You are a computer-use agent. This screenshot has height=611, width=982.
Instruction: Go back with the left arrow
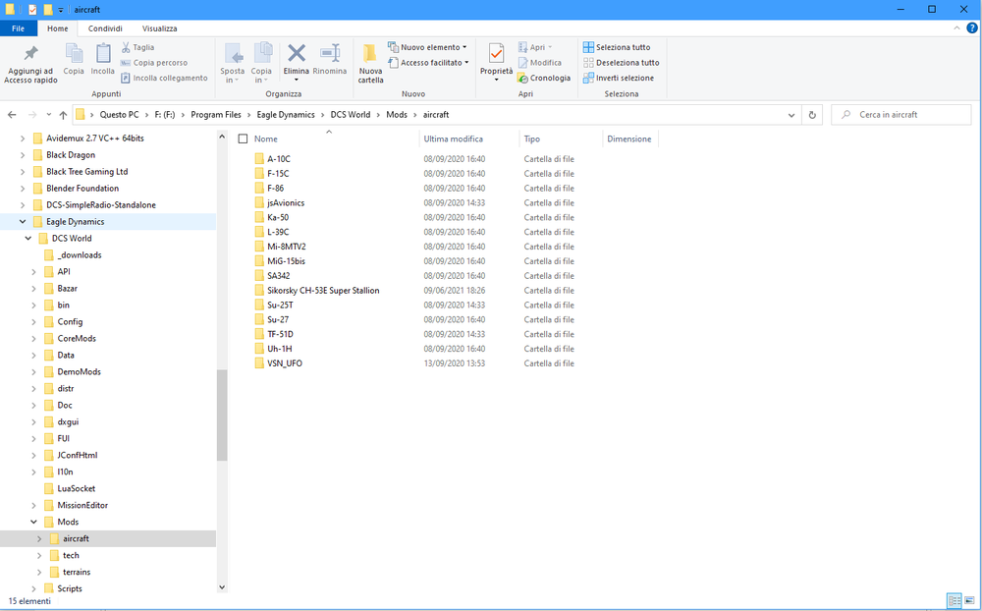coord(12,115)
